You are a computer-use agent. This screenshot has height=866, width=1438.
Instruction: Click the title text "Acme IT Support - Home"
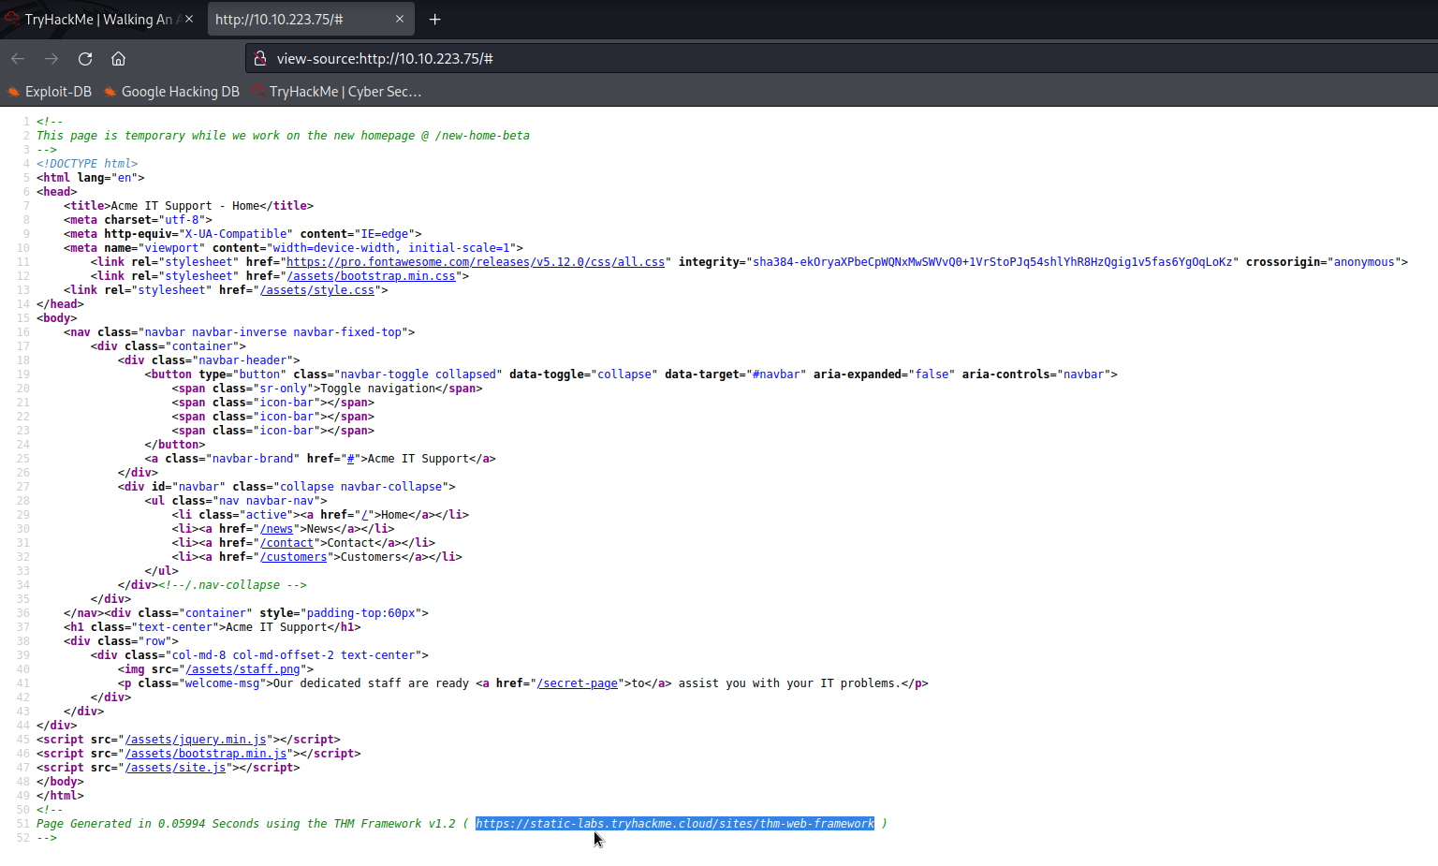(x=185, y=206)
